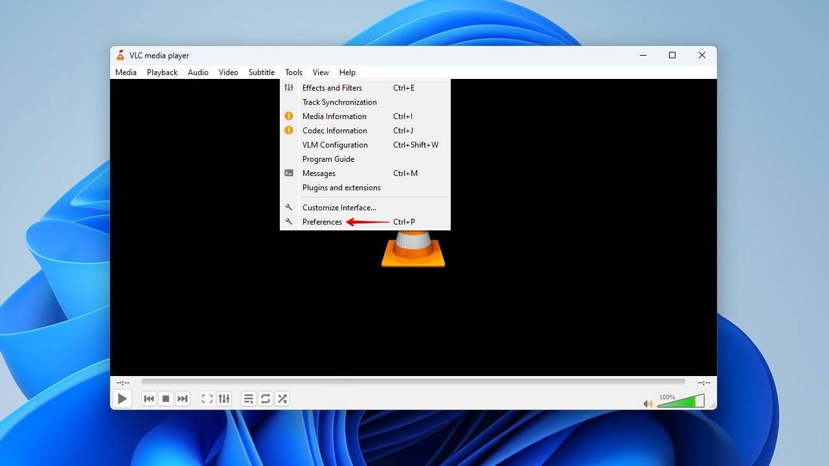This screenshot has width=829, height=466.
Task: Open the Help menu
Action: point(347,72)
